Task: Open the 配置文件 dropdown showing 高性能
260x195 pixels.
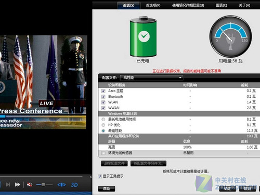Action: 152,77
